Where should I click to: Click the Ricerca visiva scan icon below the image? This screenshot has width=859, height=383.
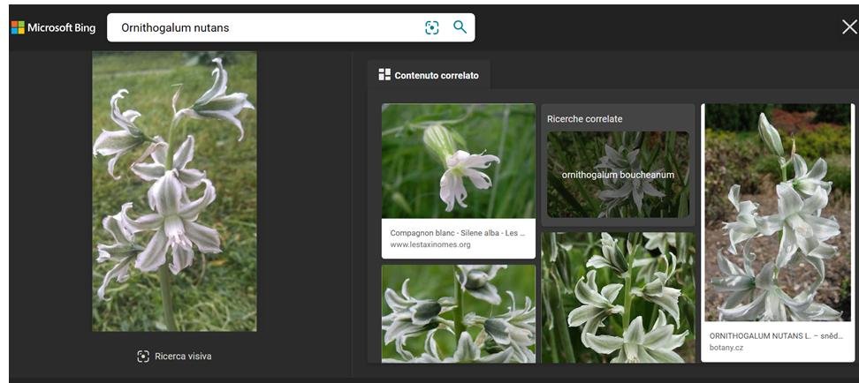tap(143, 357)
